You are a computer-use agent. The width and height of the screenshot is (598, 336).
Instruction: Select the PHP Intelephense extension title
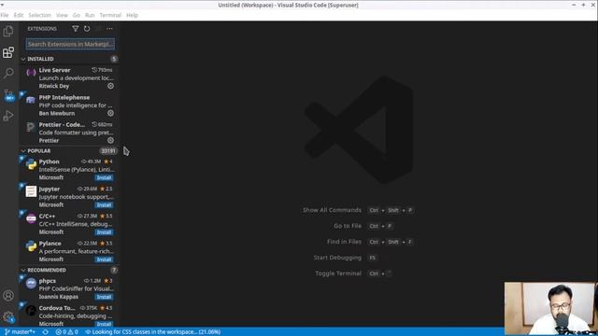click(x=64, y=97)
